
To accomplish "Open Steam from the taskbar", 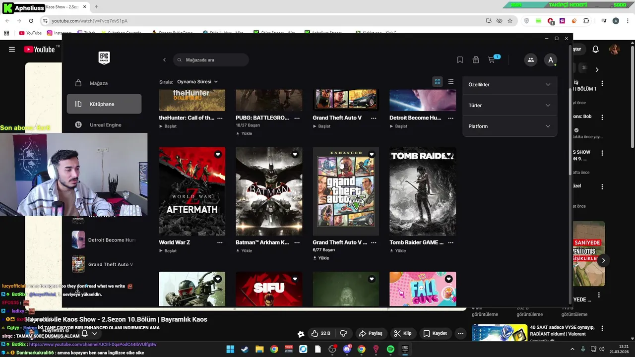I will 245,349.
